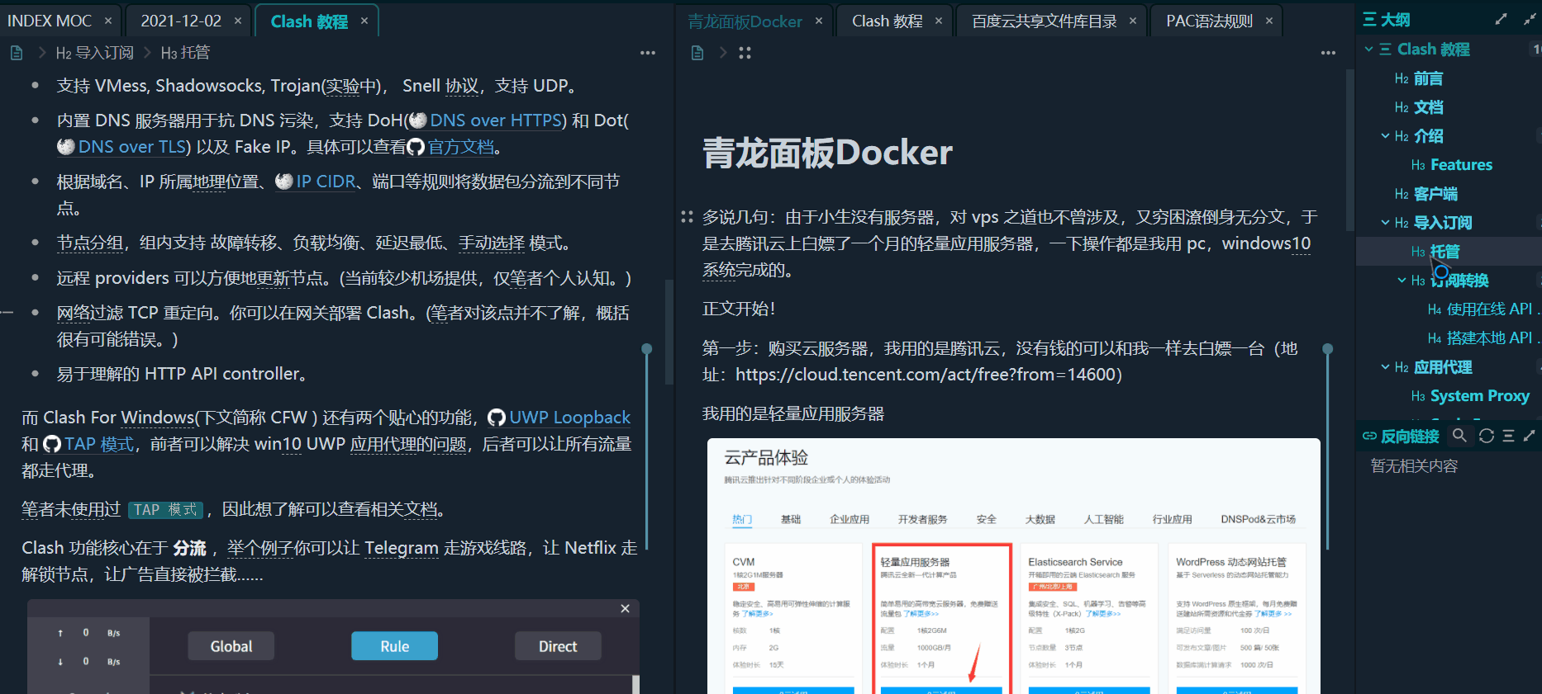Go to System Proxy heading in outline
The height and width of the screenshot is (694, 1542).
coord(1480,396)
